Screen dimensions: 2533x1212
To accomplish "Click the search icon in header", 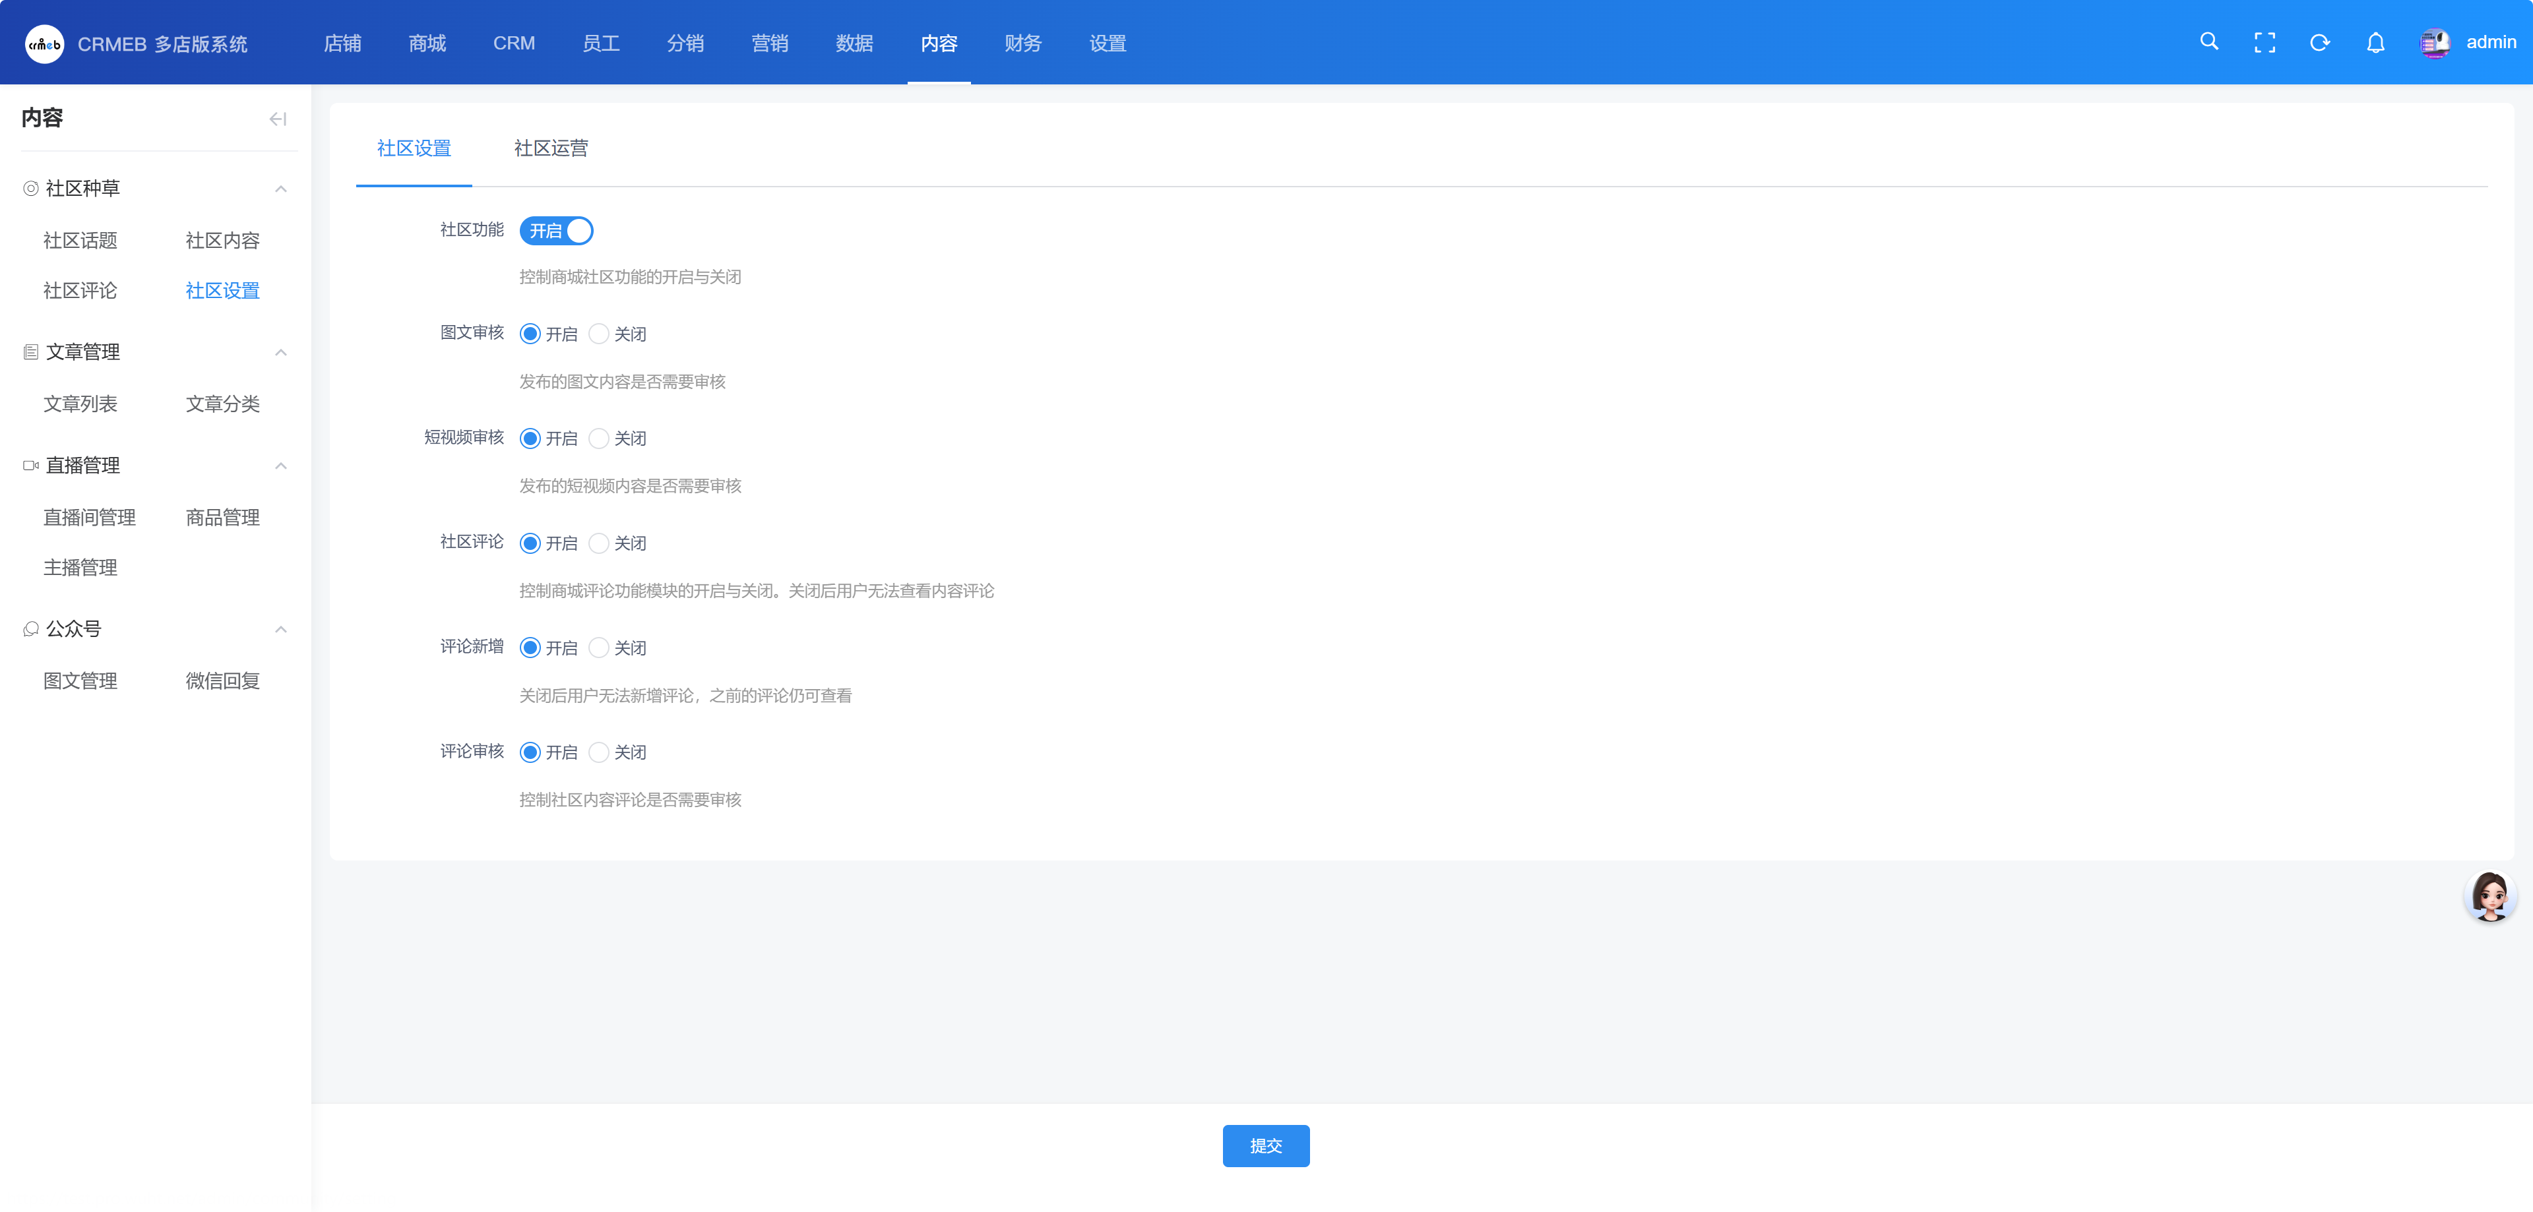I will coord(2208,42).
